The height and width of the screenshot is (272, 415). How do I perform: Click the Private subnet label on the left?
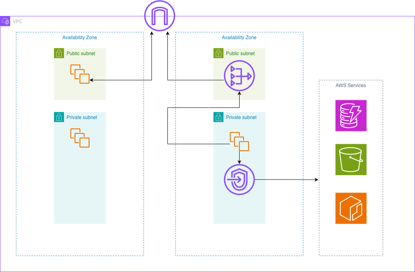[x=82, y=117]
